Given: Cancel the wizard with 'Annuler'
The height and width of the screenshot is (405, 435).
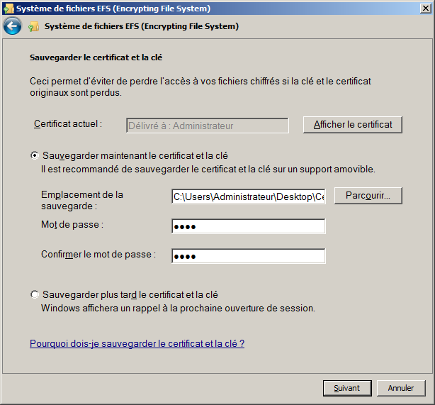Looking at the screenshot, I should (x=401, y=388).
